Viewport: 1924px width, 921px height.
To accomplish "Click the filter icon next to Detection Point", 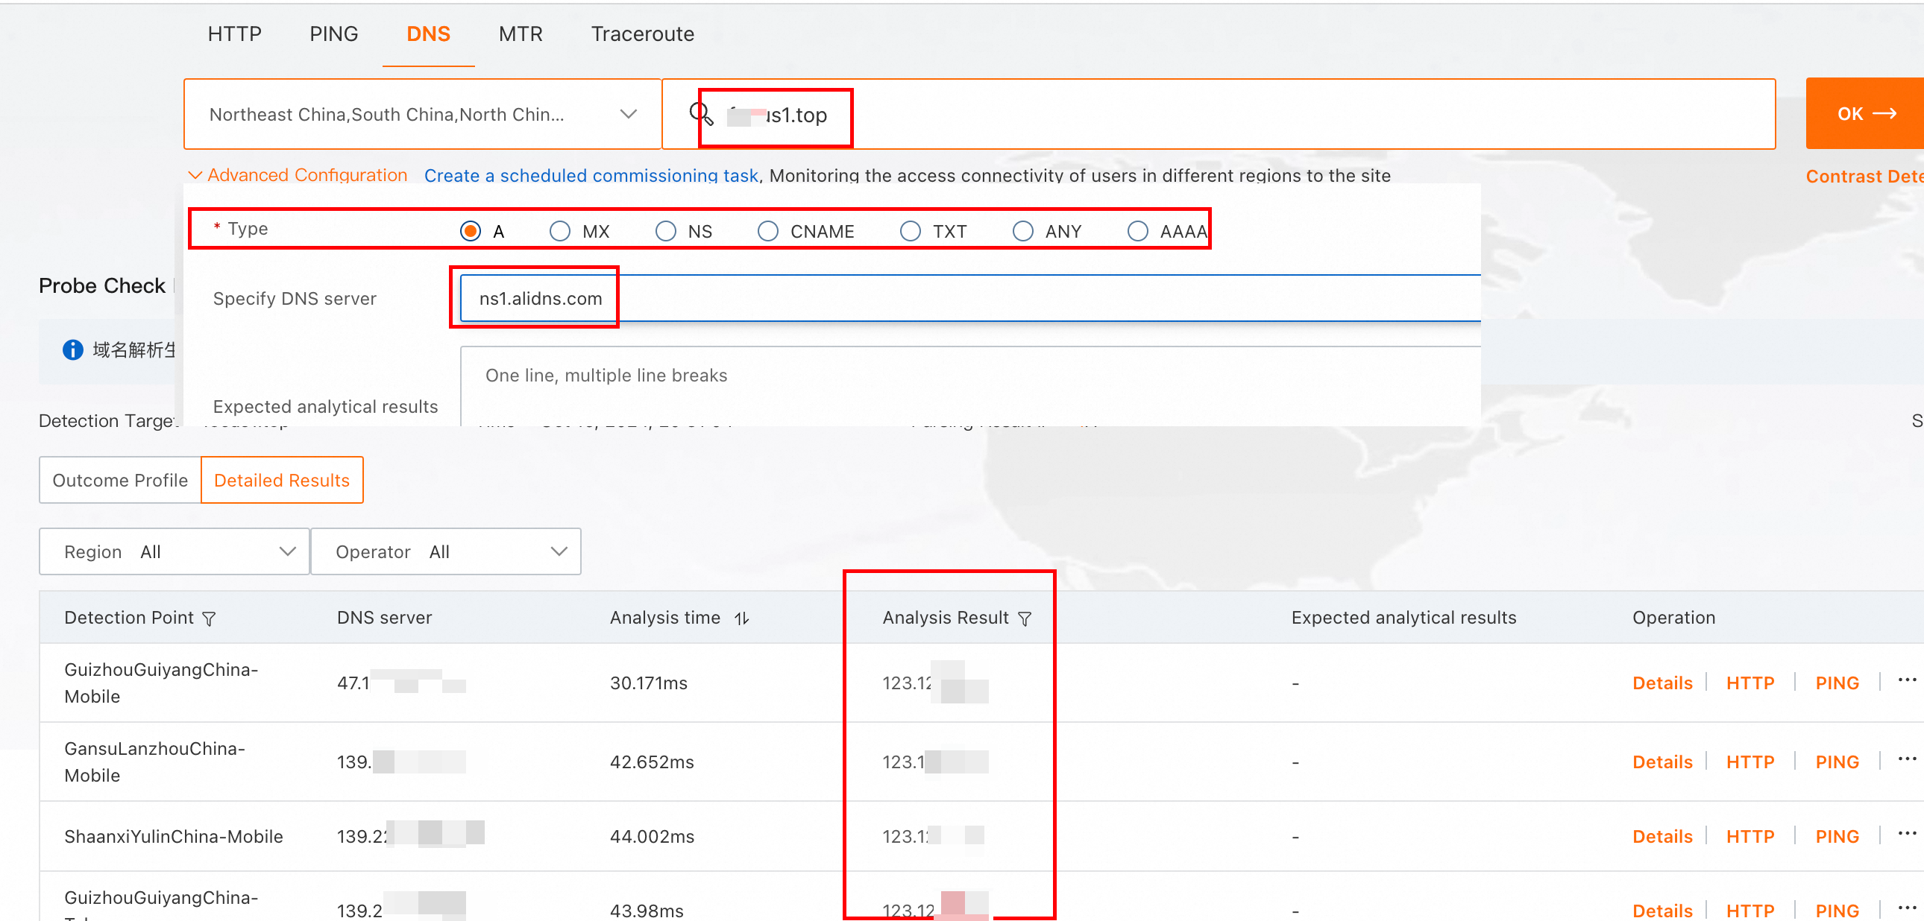I will [x=209, y=618].
